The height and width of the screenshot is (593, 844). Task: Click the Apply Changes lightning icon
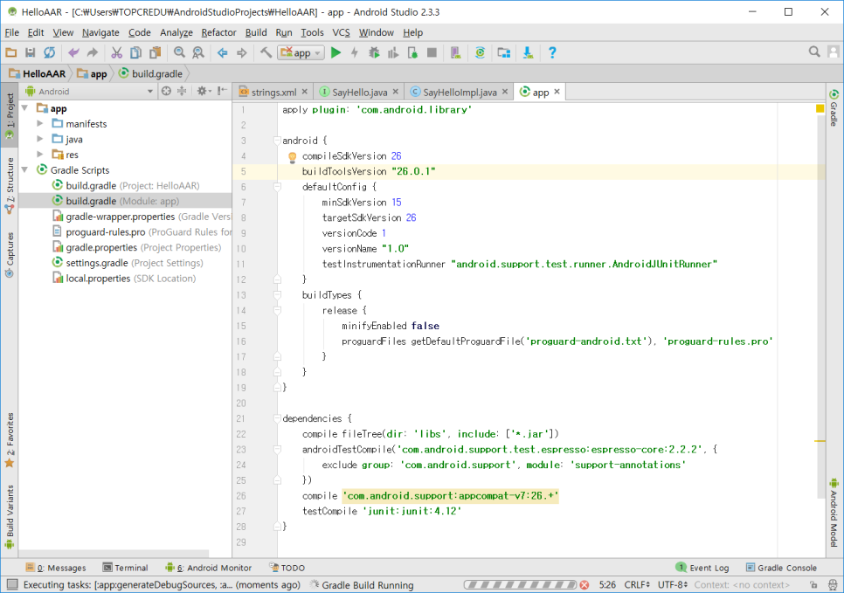pos(354,52)
